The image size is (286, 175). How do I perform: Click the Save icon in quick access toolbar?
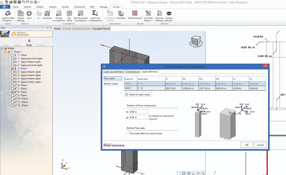coord(15,2)
